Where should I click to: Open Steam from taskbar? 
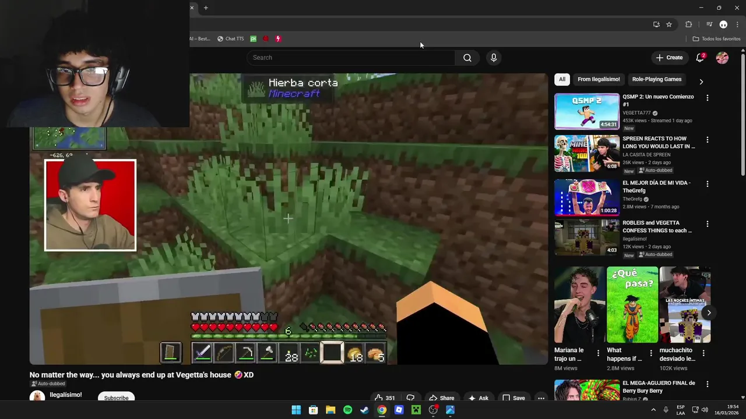point(364,410)
